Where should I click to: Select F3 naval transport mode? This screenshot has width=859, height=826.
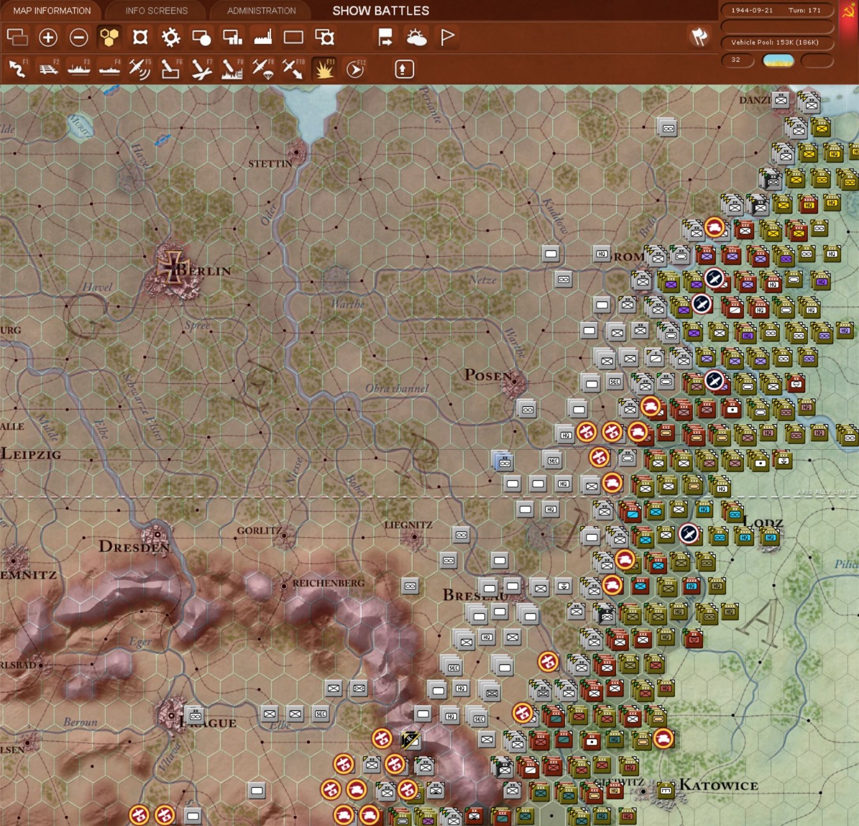coord(79,68)
